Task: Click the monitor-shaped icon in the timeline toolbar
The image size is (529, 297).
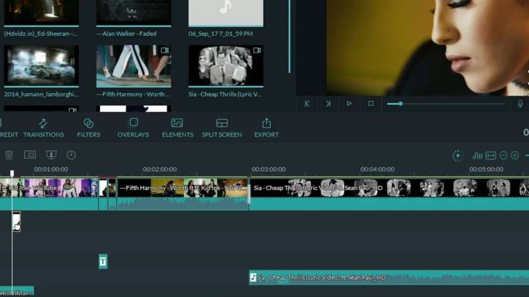Action: 51,155
